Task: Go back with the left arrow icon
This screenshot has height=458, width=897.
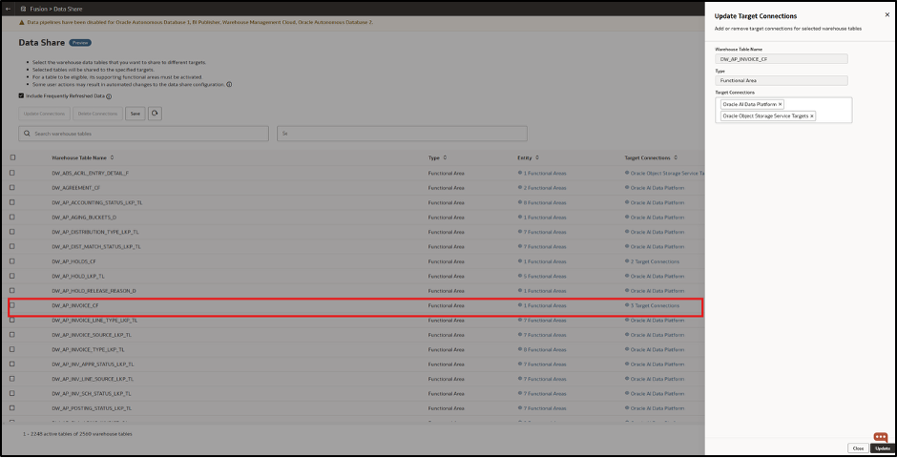Action: pos(8,10)
